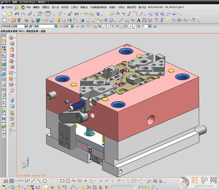Select the Circle sketch tool
The width and height of the screenshot is (219, 190).
click(x=45, y=181)
